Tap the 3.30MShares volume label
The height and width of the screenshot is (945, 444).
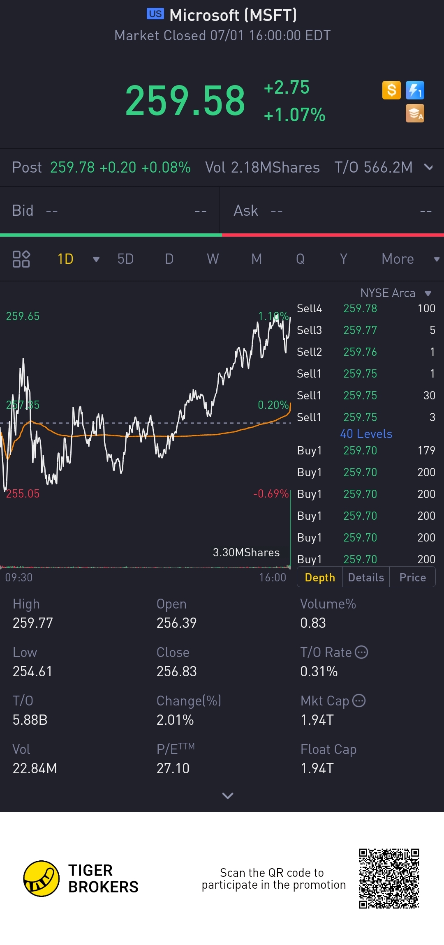pos(246,552)
